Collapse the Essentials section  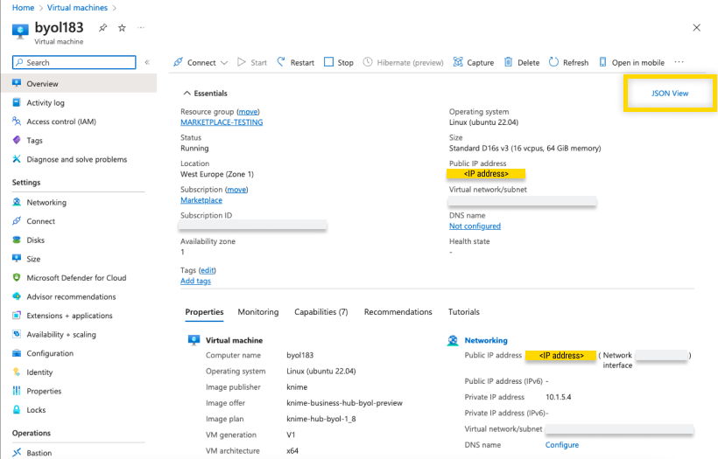[187, 94]
